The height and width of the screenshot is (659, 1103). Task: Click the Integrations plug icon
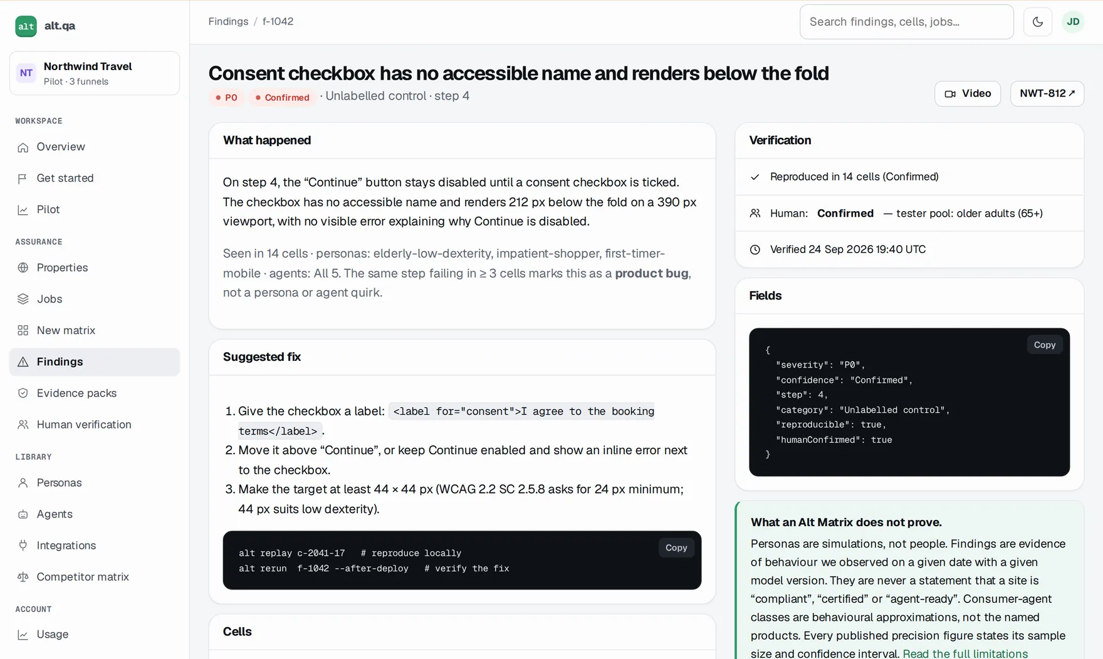[23, 546]
